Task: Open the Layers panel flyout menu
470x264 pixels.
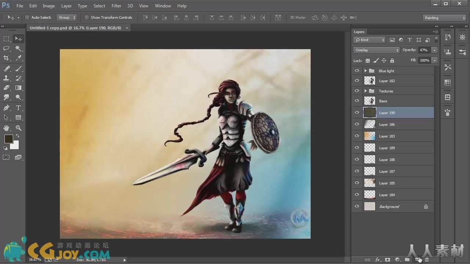Action: pos(435,32)
